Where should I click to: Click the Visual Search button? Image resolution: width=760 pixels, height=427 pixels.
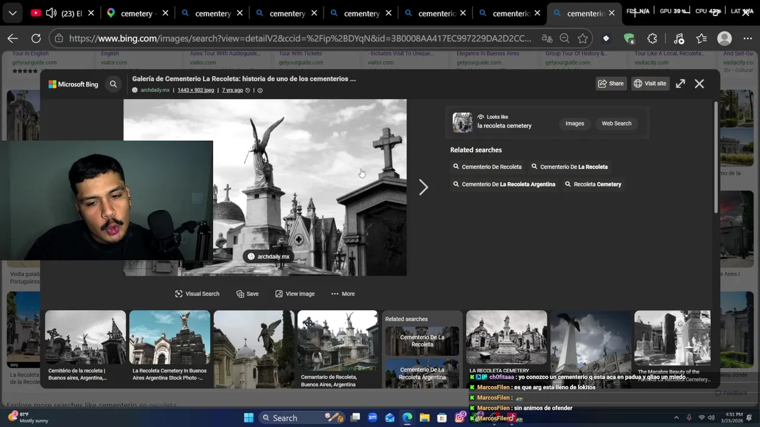(x=197, y=294)
